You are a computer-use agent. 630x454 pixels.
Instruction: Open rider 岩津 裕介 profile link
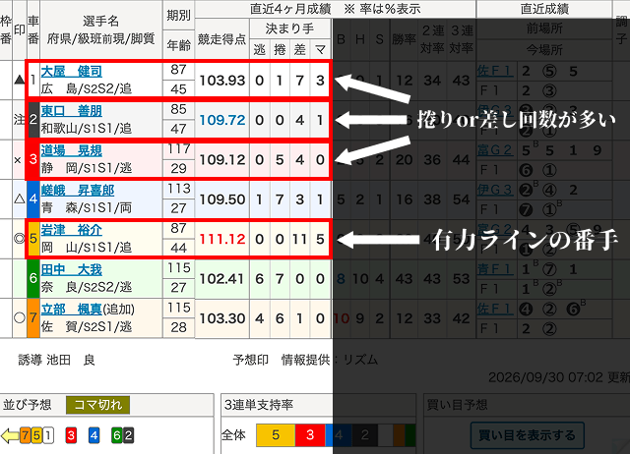72,230
